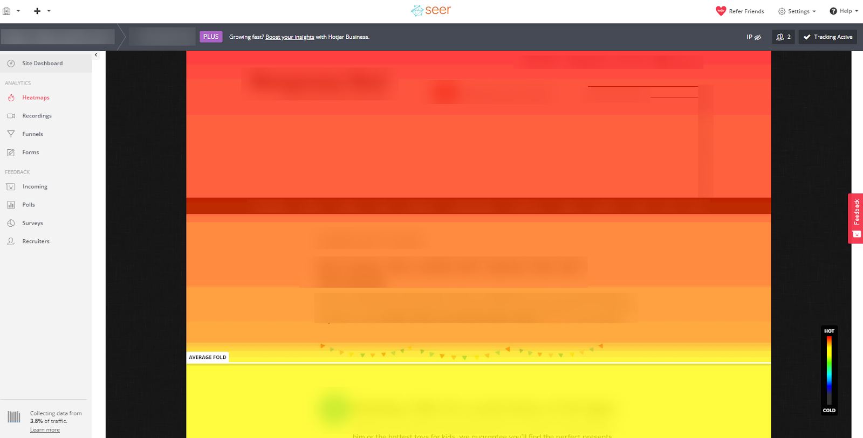
Task: Toggle the Tracking Active status
Action: tap(827, 37)
